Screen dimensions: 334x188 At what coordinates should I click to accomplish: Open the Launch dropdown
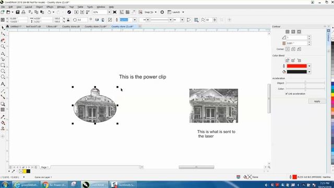(183, 12)
